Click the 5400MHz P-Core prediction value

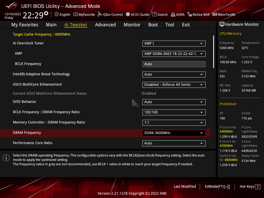click(226, 131)
